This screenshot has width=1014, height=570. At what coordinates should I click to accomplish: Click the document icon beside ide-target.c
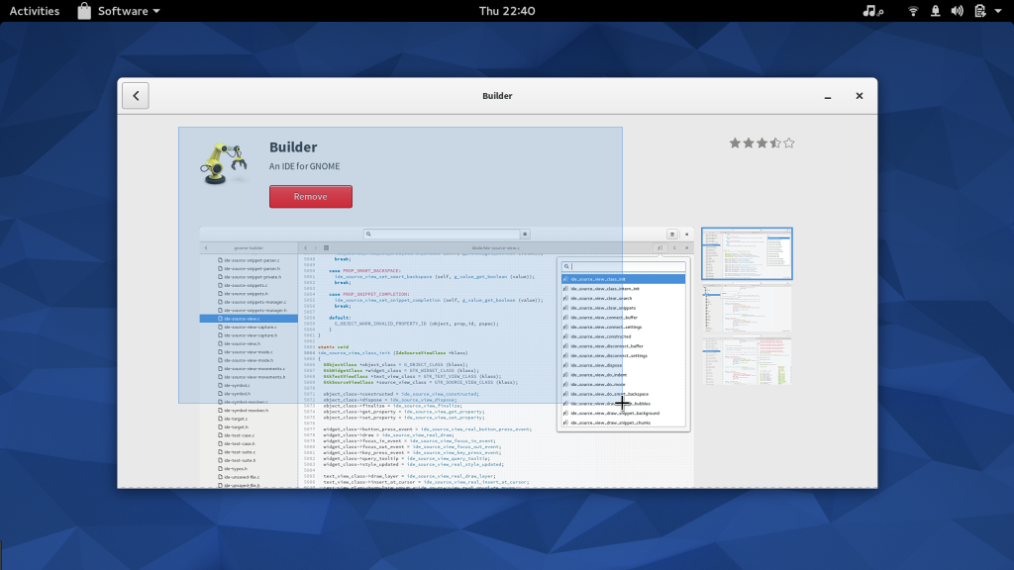point(220,419)
